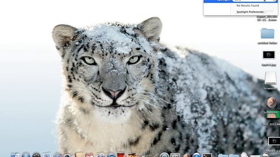The height and width of the screenshot is (157, 280).
Task: Launch the App Store from the Dock
Action: (26, 155)
